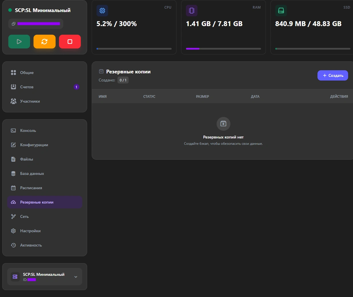Click the Сеть network branch icon

click(13, 216)
